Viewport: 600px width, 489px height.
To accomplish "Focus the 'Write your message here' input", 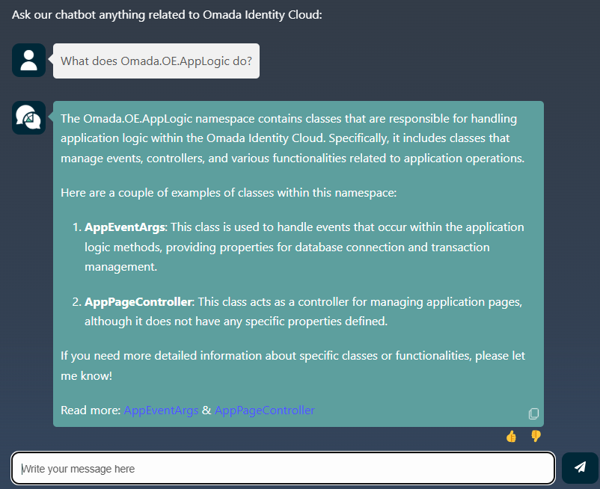I will point(283,468).
